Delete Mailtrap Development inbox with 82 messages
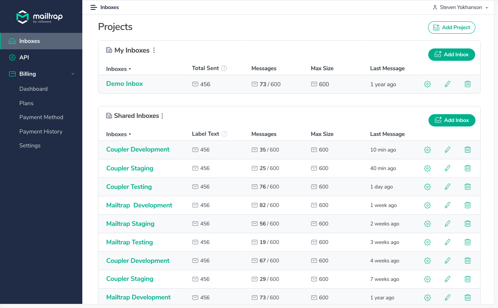The height and width of the screenshot is (308, 498). [x=468, y=205]
